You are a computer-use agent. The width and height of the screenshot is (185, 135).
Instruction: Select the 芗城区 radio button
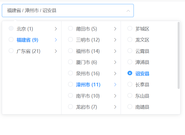pyautogui.click(x=130, y=28)
